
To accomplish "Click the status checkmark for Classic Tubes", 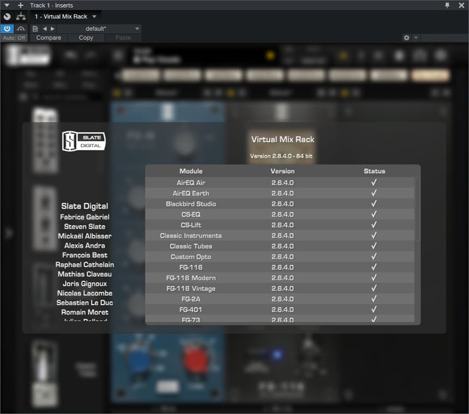I will point(374,246).
